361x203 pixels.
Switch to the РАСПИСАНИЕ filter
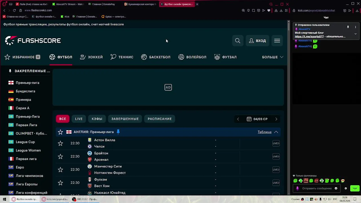pos(160,119)
